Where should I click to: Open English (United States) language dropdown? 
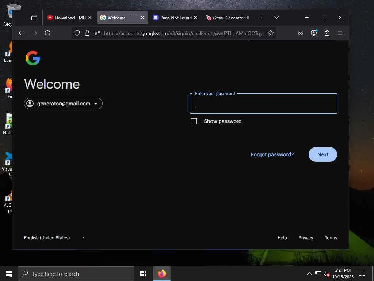point(54,237)
